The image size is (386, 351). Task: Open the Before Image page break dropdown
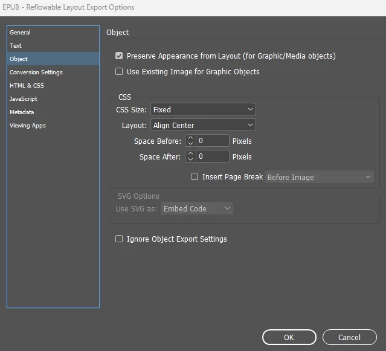pos(320,177)
